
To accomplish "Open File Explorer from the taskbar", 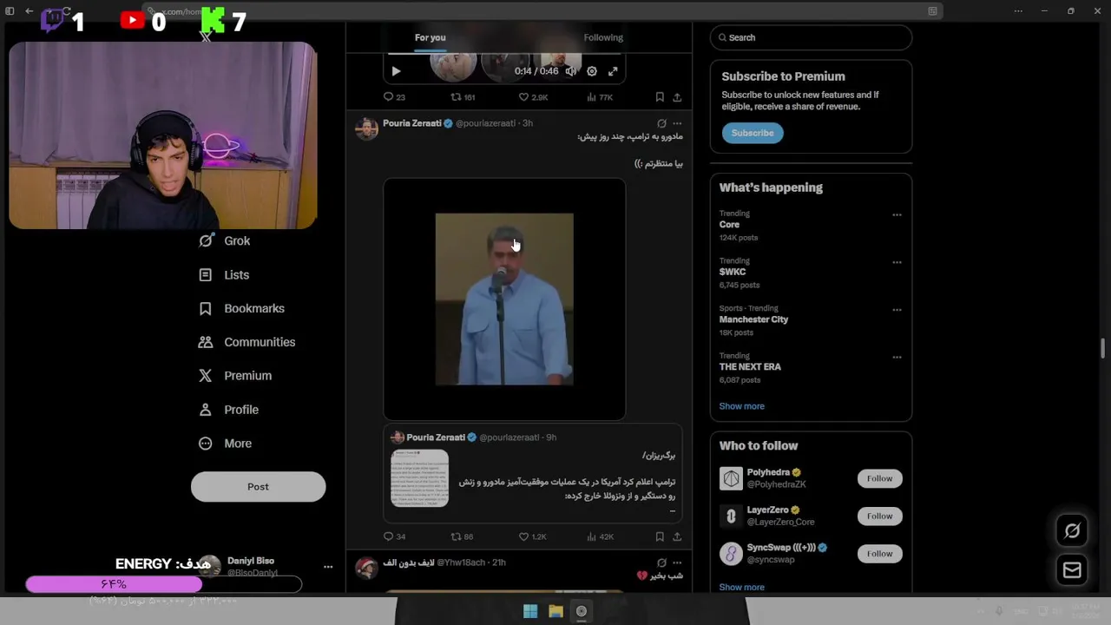I will pos(555,611).
